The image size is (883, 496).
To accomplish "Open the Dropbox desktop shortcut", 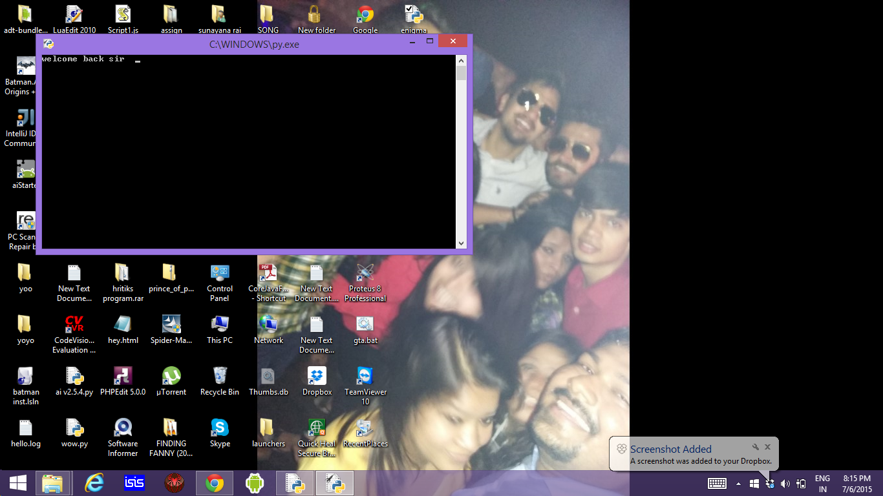I will tap(317, 381).
